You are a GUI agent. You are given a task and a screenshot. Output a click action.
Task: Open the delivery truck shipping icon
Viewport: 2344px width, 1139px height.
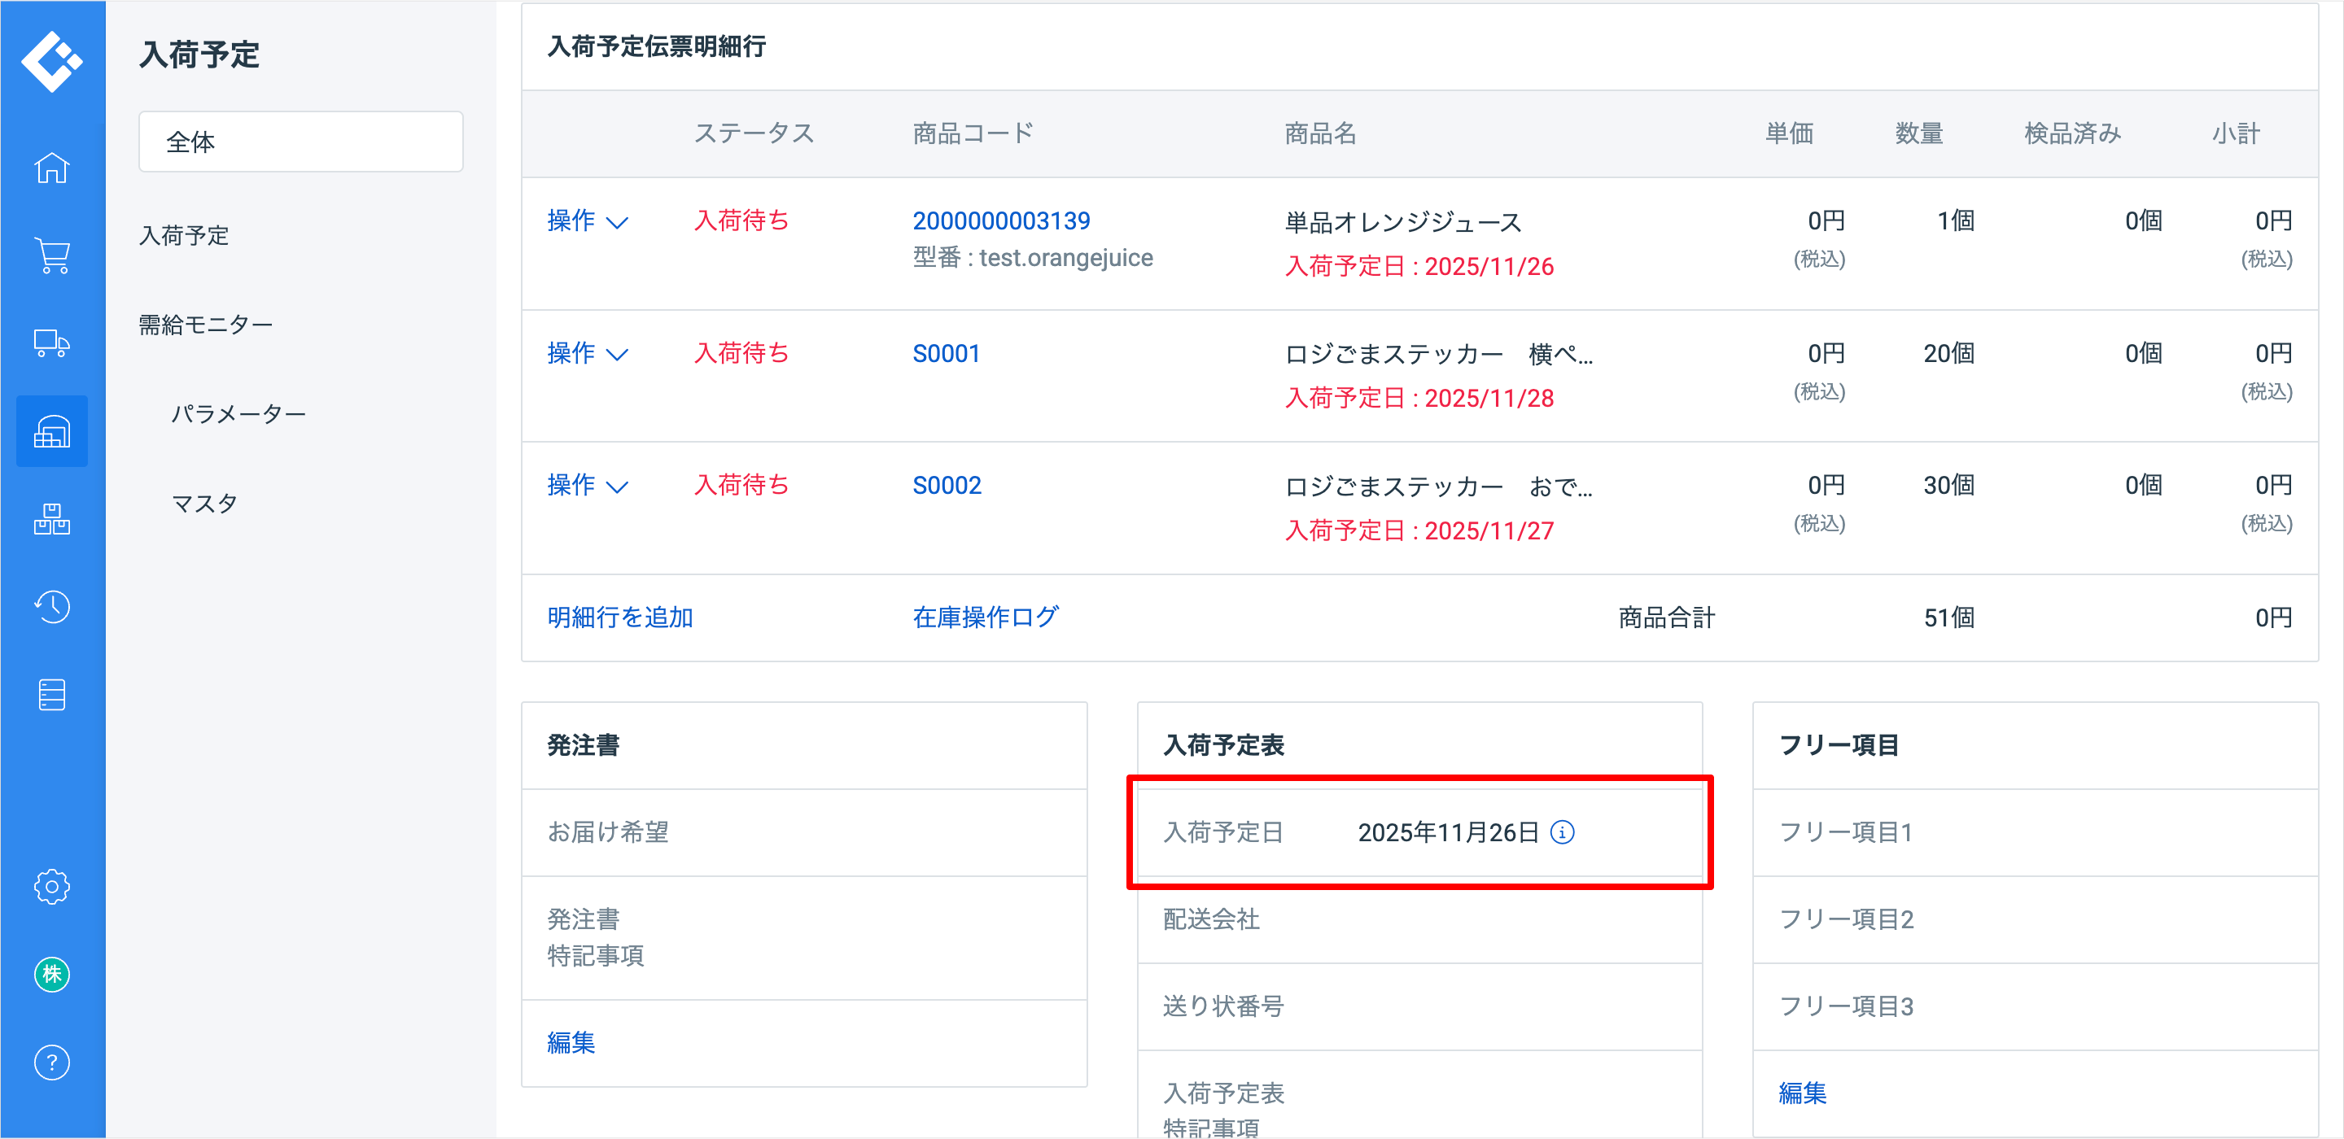52,343
